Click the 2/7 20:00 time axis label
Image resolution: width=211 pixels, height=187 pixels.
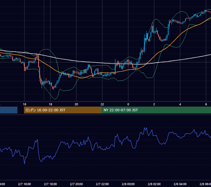[x=76, y=184]
